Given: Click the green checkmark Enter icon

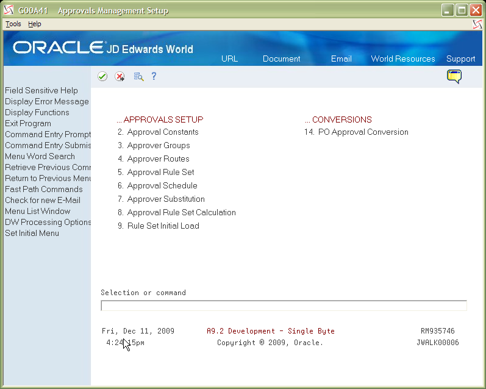Looking at the screenshot, I should point(102,76).
